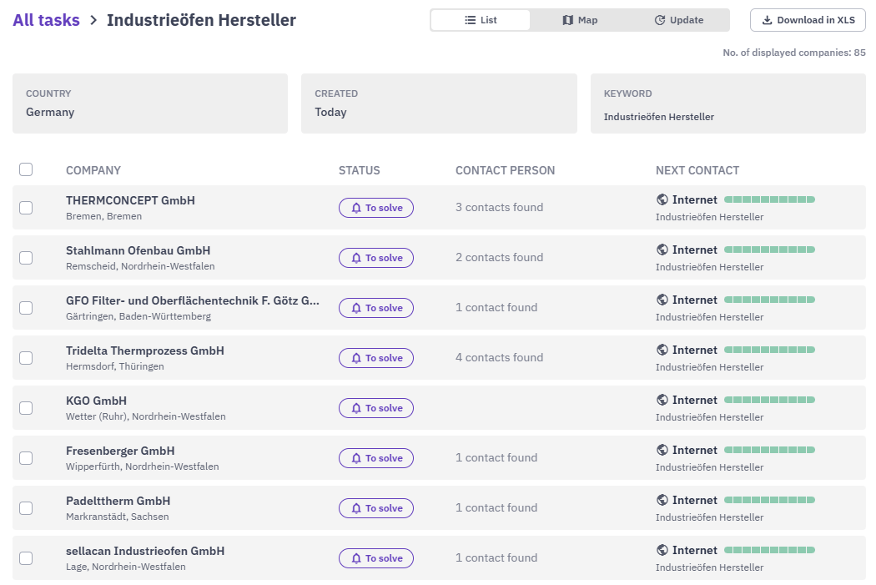Select the Tridelta Thermprozess GmbH checkbox
The image size is (876, 585).
point(26,358)
